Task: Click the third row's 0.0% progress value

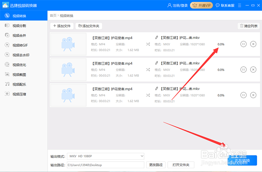Action: pos(221,96)
